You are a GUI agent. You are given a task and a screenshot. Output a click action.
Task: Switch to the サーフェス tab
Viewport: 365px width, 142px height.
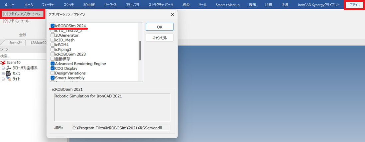[110, 5]
